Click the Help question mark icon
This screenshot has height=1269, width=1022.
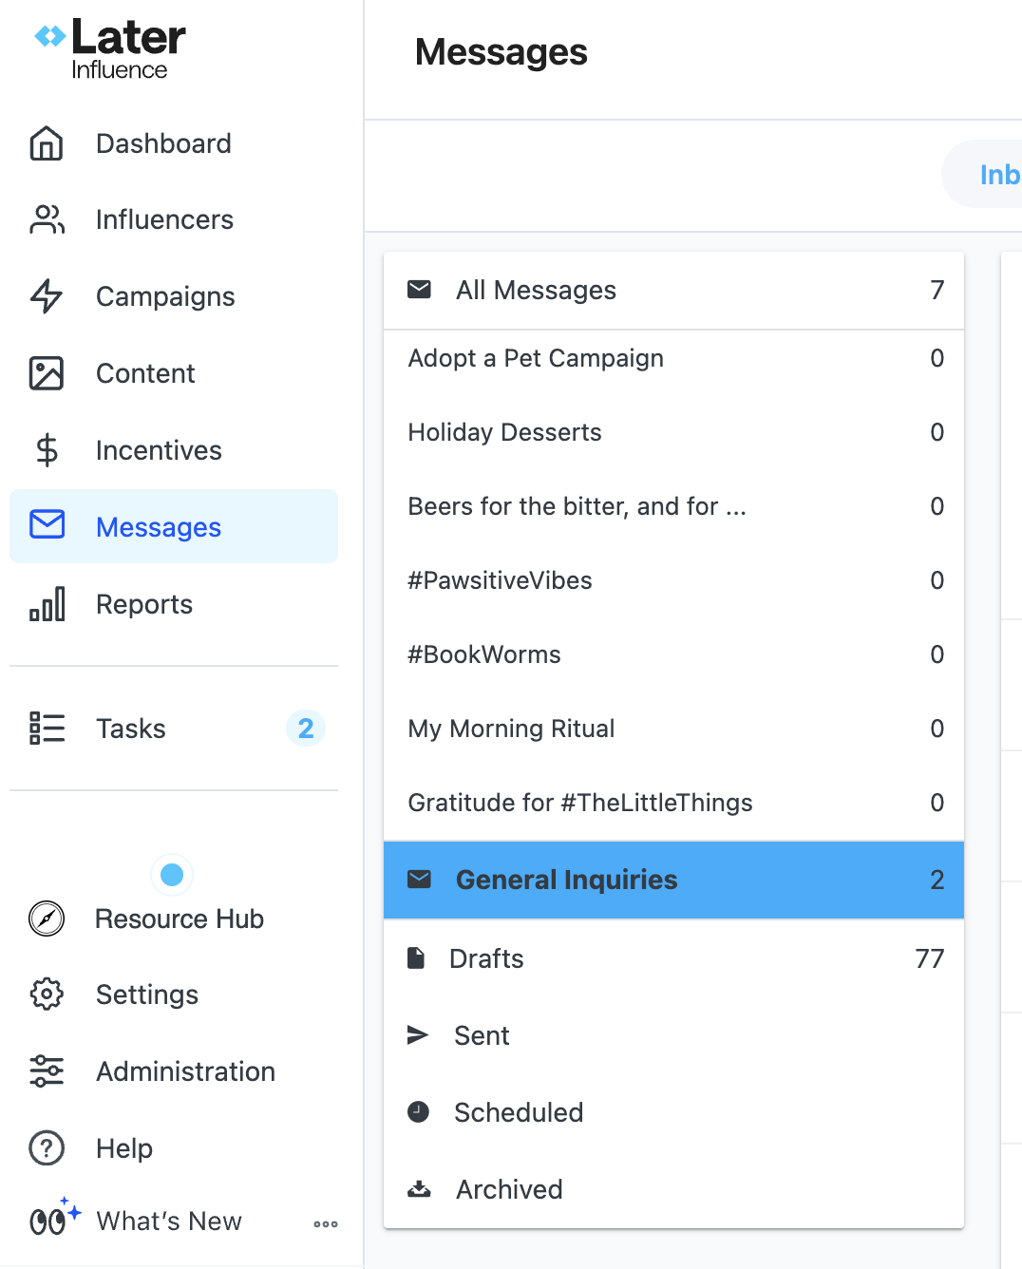pos(46,1148)
